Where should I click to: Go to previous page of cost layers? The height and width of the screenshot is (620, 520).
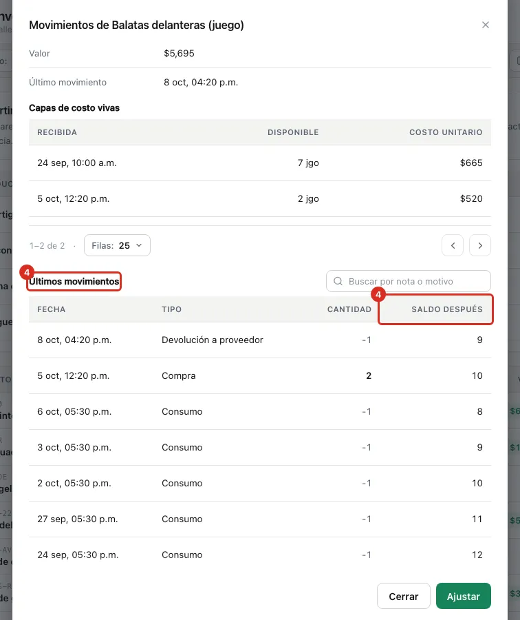coord(453,245)
